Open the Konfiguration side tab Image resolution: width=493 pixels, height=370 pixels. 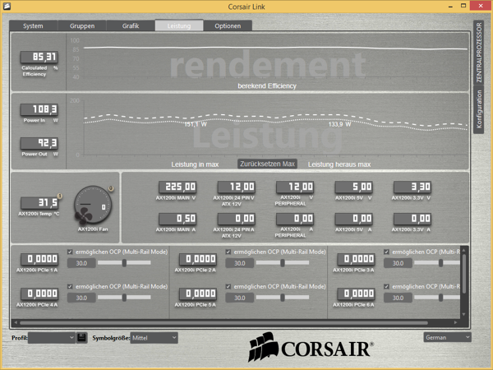point(478,109)
